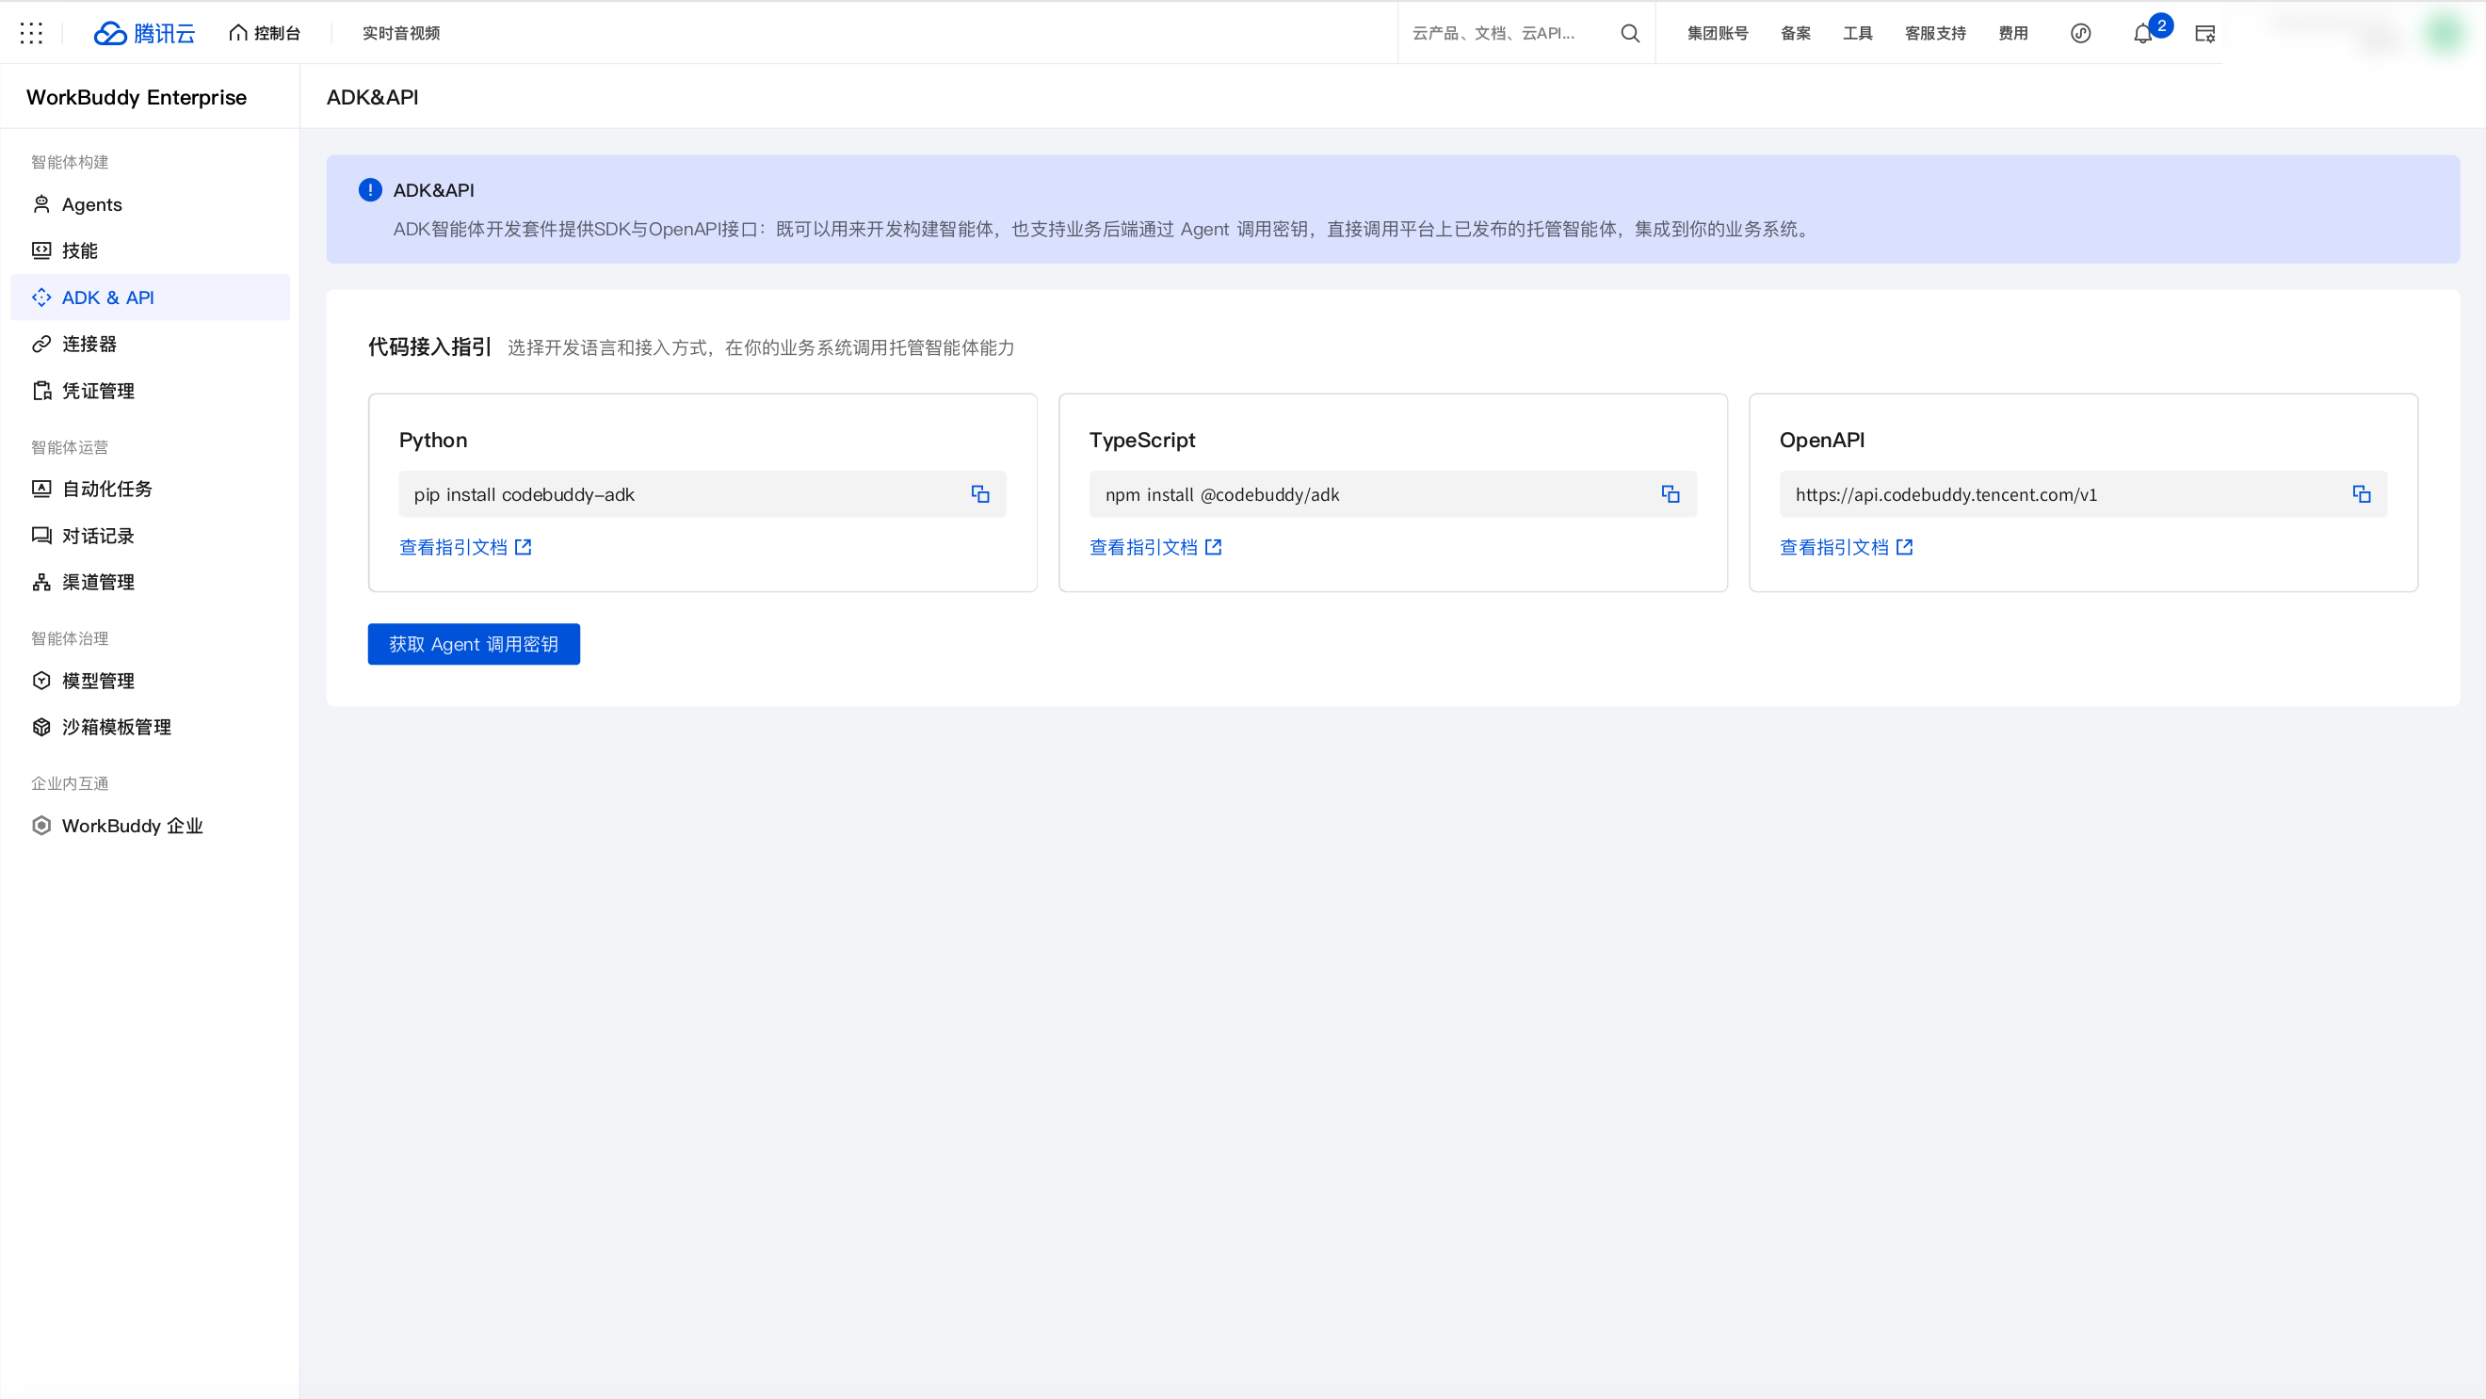Click the 凭证管理 sidebar icon
This screenshot has height=1399, width=2486.
pos(41,391)
